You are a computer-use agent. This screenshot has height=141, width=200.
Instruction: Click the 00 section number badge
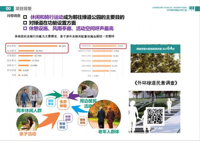[x=7, y=9]
